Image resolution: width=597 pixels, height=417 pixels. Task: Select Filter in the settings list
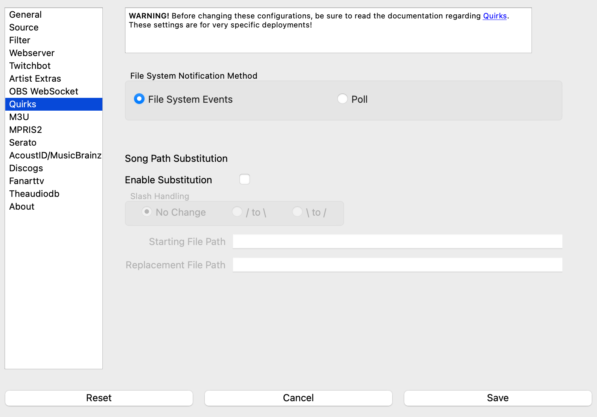click(20, 40)
